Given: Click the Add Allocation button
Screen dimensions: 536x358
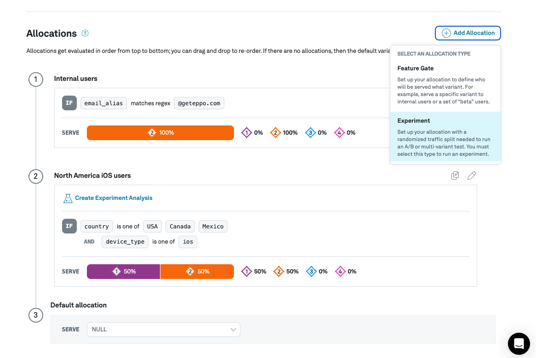Looking at the screenshot, I should click(468, 33).
